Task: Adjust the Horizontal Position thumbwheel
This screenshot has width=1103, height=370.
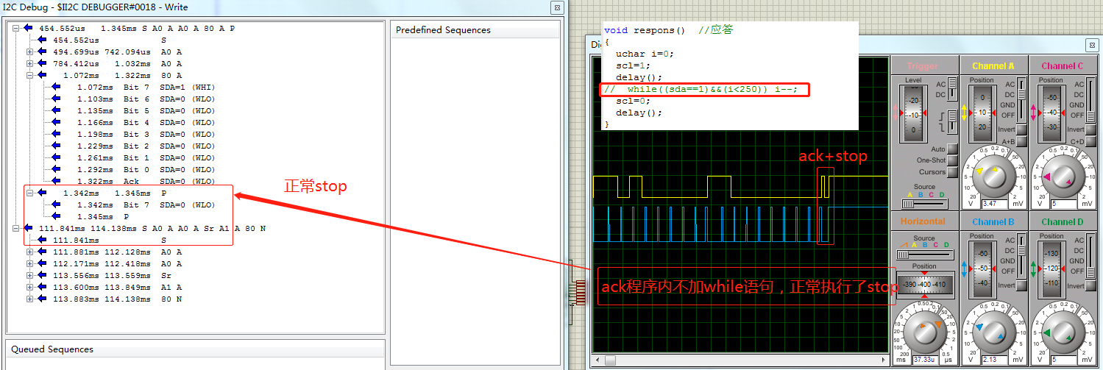Action: point(924,283)
